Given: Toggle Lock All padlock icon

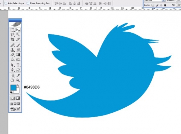Looking at the screenshot, I should 165,5.
